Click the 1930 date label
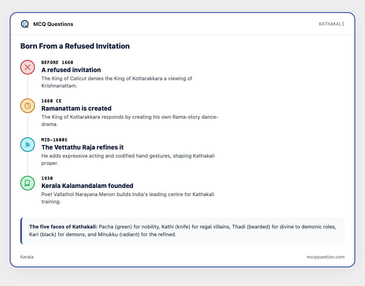Screen dimensions: 365x286 coord(47,178)
